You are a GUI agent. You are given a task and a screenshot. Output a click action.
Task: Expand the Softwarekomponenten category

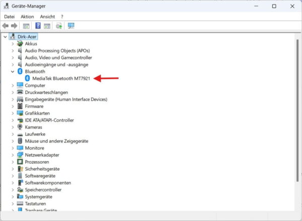[x=13, y=183]
